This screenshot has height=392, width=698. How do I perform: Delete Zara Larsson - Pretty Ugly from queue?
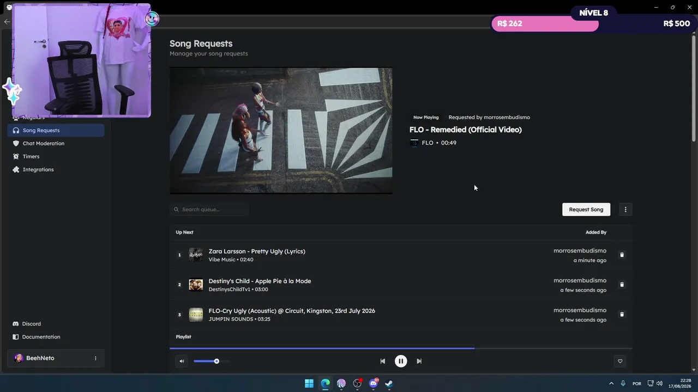click(622, 255)
